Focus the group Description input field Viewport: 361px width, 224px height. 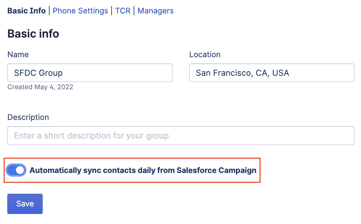pyautogui.click(x=181, y=135)
